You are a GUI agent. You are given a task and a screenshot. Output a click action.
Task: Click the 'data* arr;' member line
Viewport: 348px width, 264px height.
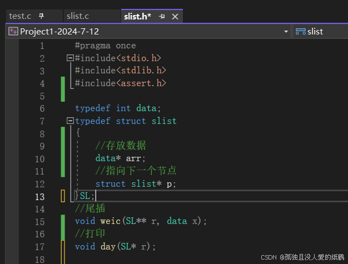pos(120,158)
